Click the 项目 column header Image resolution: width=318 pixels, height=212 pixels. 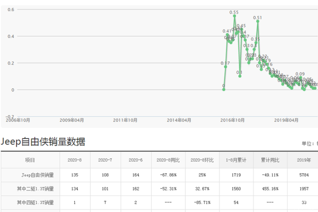click(x=30, y=160)
